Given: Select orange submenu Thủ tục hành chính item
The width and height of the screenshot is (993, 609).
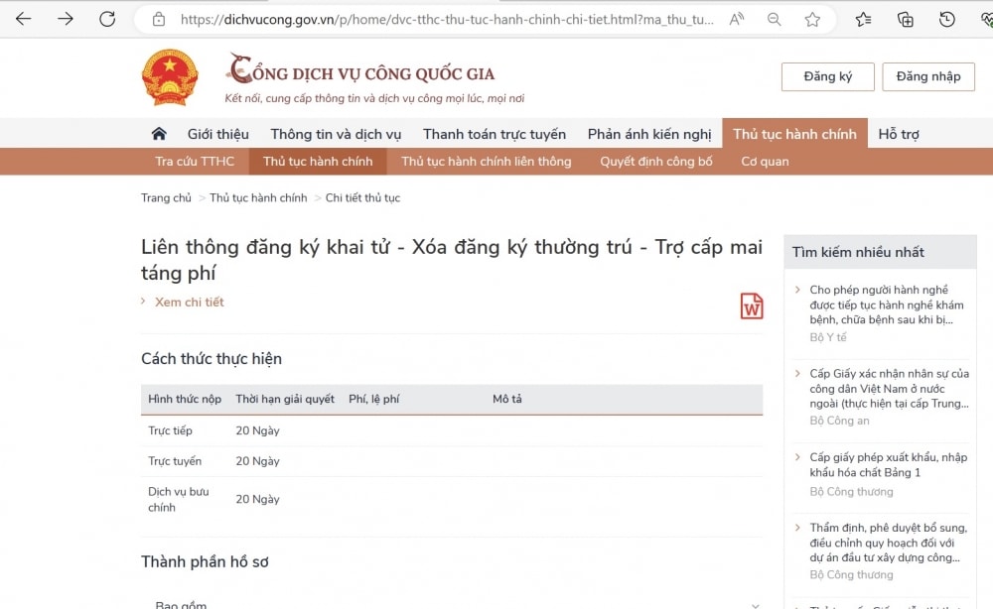Looking at the screenshot, I should (318, 162).
